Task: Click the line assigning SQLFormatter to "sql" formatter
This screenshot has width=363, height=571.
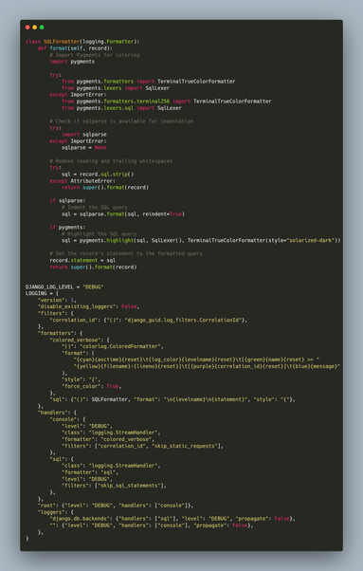Action: point(172,399)
